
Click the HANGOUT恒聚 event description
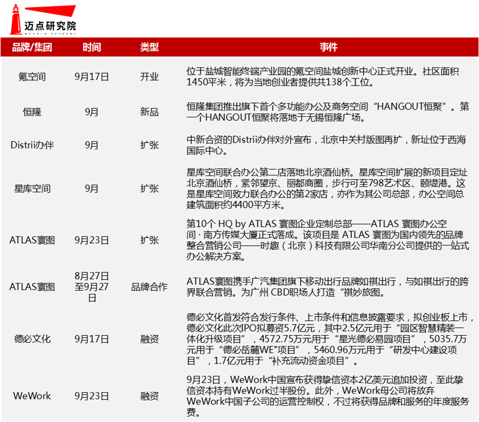click(x=328, y=112)
